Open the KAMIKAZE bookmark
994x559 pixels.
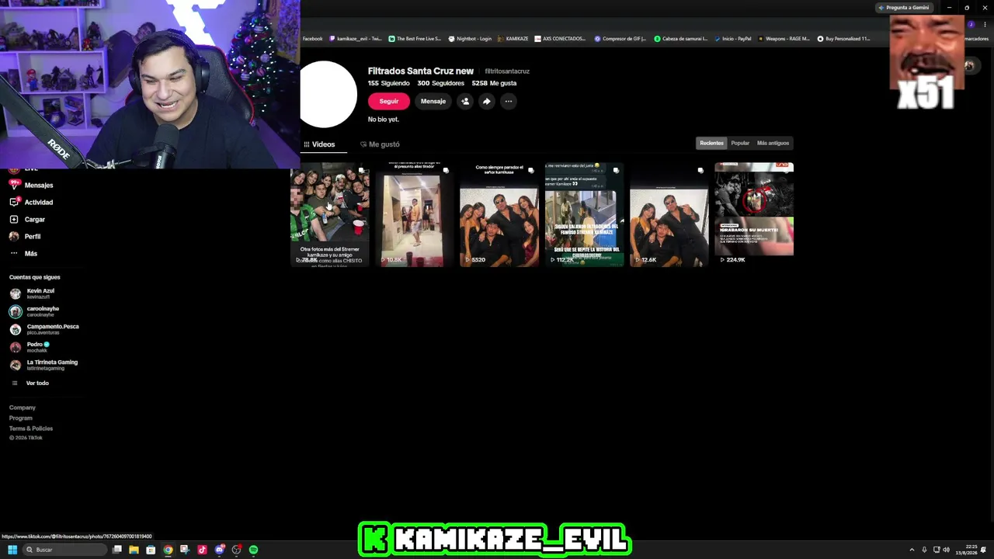[513, 39]
